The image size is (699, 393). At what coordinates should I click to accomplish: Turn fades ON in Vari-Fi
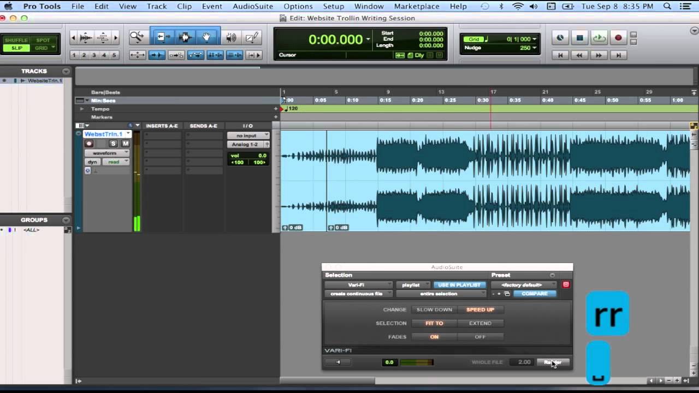point(434,337)
